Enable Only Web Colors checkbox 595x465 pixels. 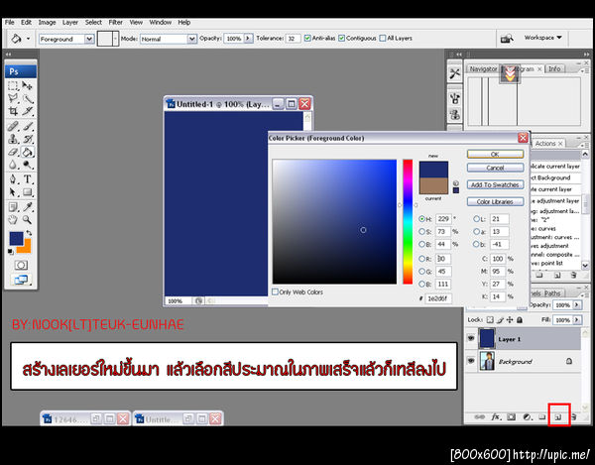point(275,291)
